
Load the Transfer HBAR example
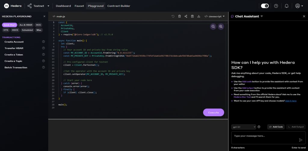(14, 48)
